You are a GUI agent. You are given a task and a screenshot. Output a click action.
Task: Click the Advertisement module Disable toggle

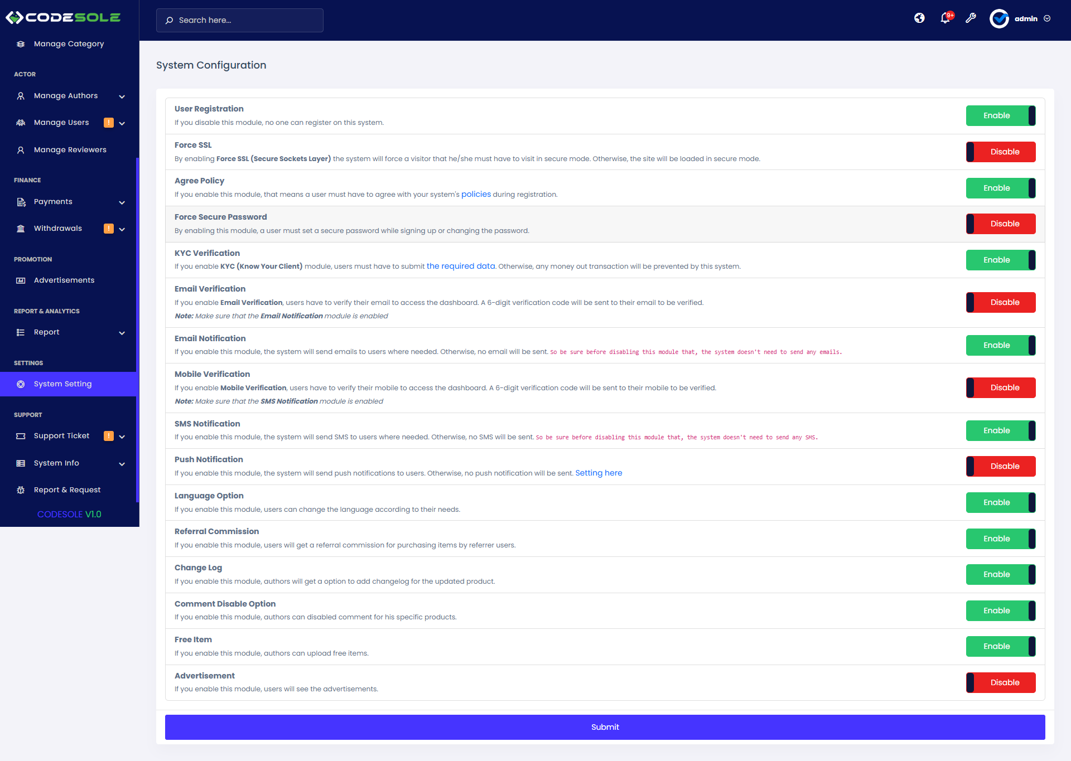pyautogui.click(x=1001, y=682)
